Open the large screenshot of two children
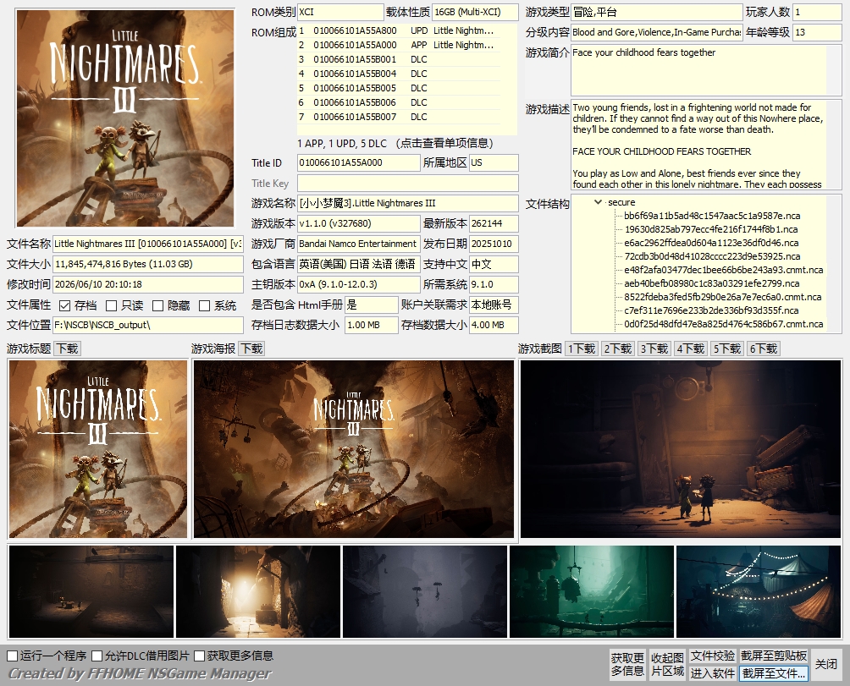This screenshot has width=850, height=686. click(x=681, y=449)
